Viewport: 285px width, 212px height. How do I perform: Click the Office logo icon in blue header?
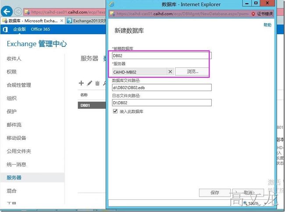[x=5, y=29]
